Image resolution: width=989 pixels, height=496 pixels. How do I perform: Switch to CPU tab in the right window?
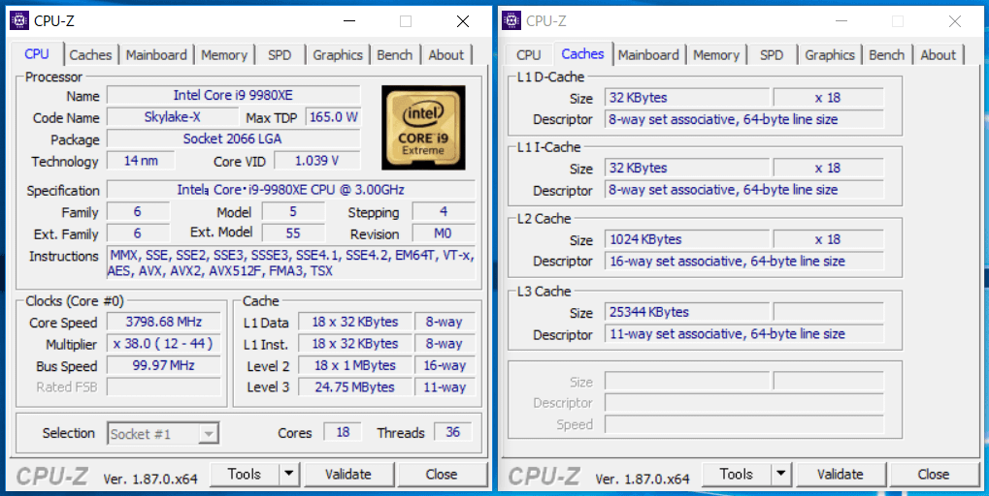click(529, 55)
